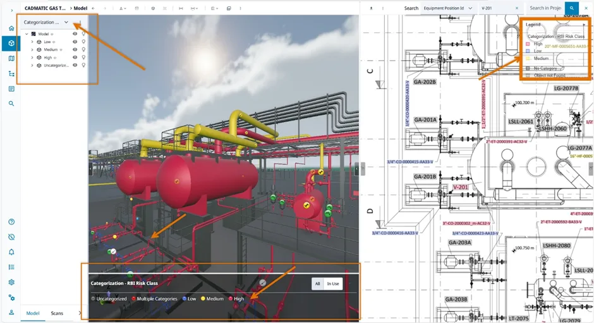This screenshot has height=323, width=594.
Task: Hide the Low category with eye icon
Action: click(x=75, y=42)
